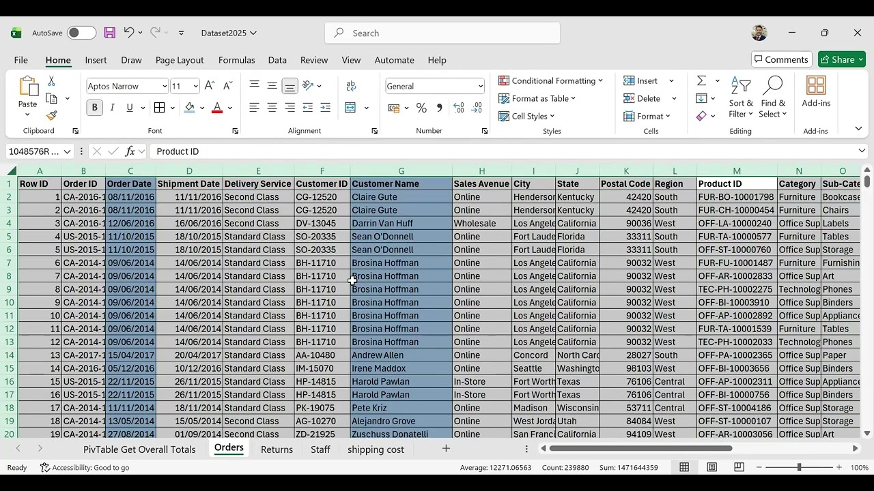
Task: Open the Name Box dropdown arrow
Action: [x=67, y=151]
